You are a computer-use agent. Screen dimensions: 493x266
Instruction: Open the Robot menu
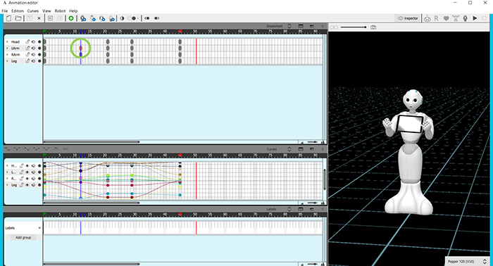pos(60,11)
